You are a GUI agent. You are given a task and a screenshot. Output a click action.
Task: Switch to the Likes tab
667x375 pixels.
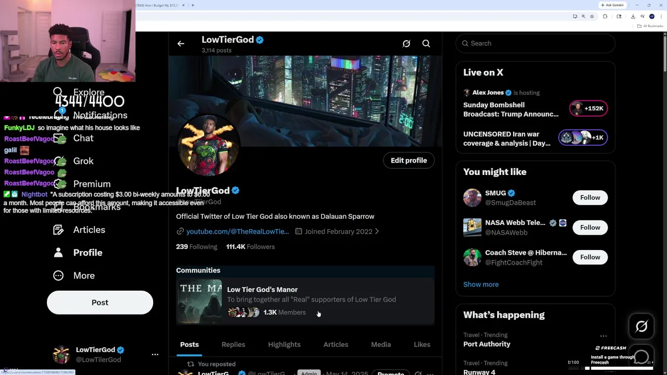coord(422,345)
